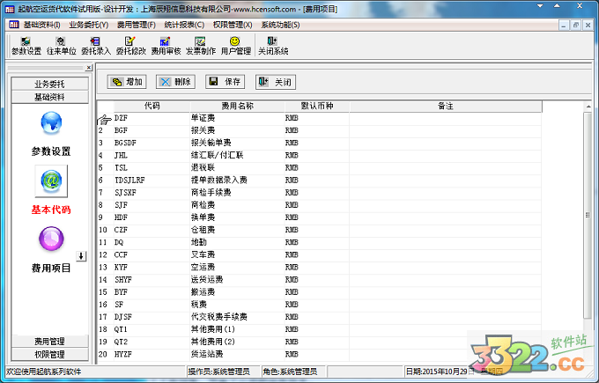Open 委托修改 toolbar icon

[131, 46]
